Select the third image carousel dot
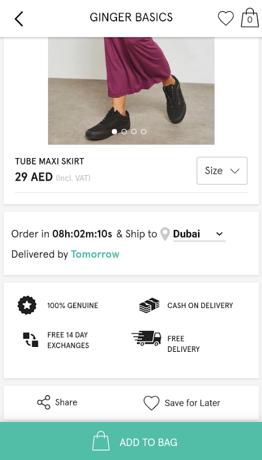Image resolution: width=262 pixels, height=460 pixels. [133, 131]
